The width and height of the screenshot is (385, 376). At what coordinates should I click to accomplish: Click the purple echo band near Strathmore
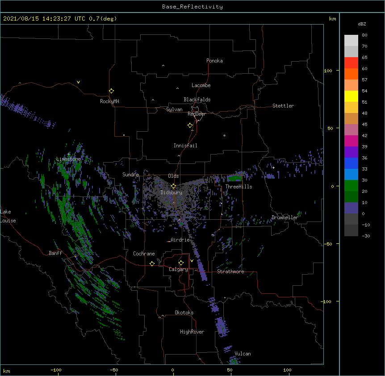(x=203, y=271)
